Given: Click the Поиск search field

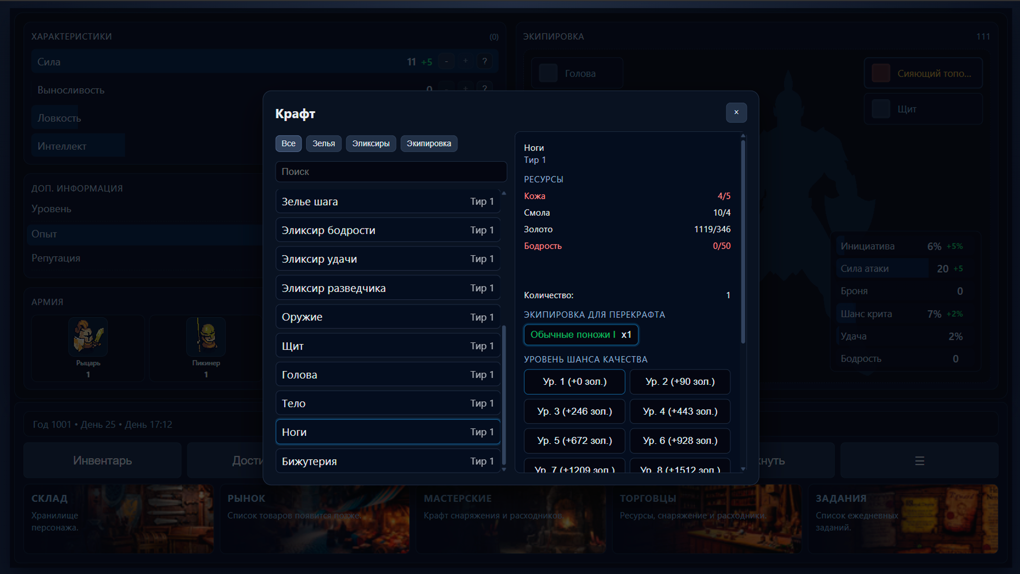Looking at the screenshot, I should tap(391, 171).
